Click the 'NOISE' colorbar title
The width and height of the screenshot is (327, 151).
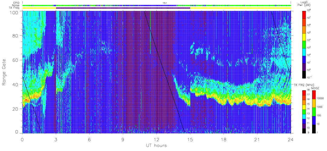coord(315,88)
